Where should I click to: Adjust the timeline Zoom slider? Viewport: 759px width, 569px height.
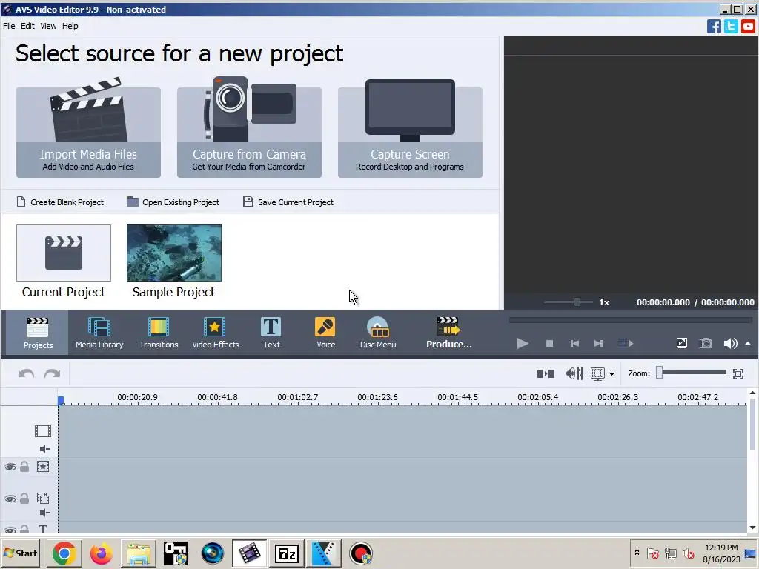(692, 373)
